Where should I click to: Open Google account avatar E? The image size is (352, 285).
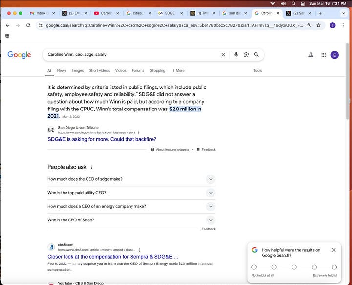pos(335,55)
